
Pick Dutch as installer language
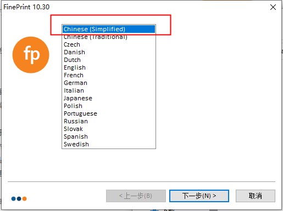click(x=109, y=60)
